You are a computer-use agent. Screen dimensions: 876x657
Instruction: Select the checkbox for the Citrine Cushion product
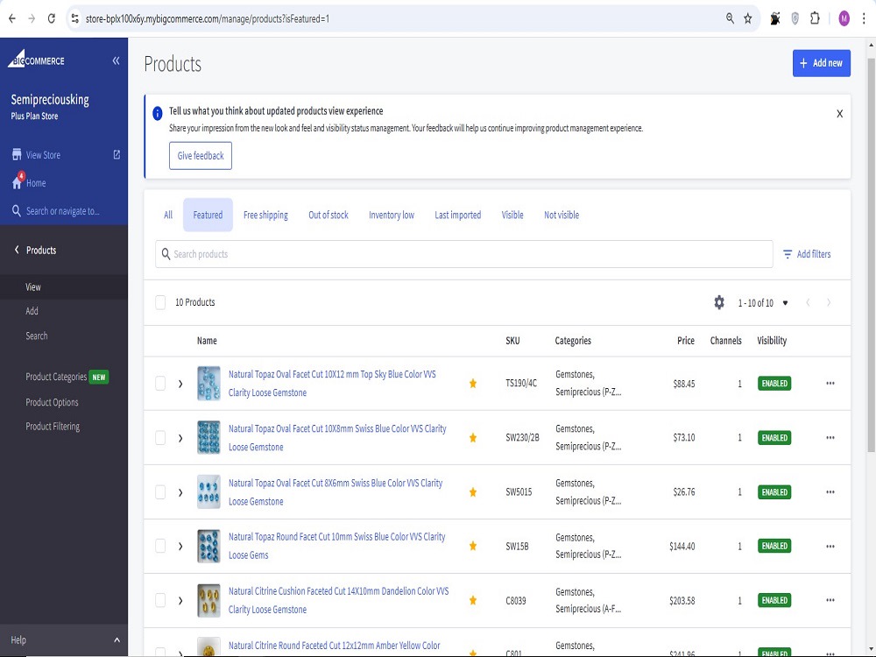[160, 600]
